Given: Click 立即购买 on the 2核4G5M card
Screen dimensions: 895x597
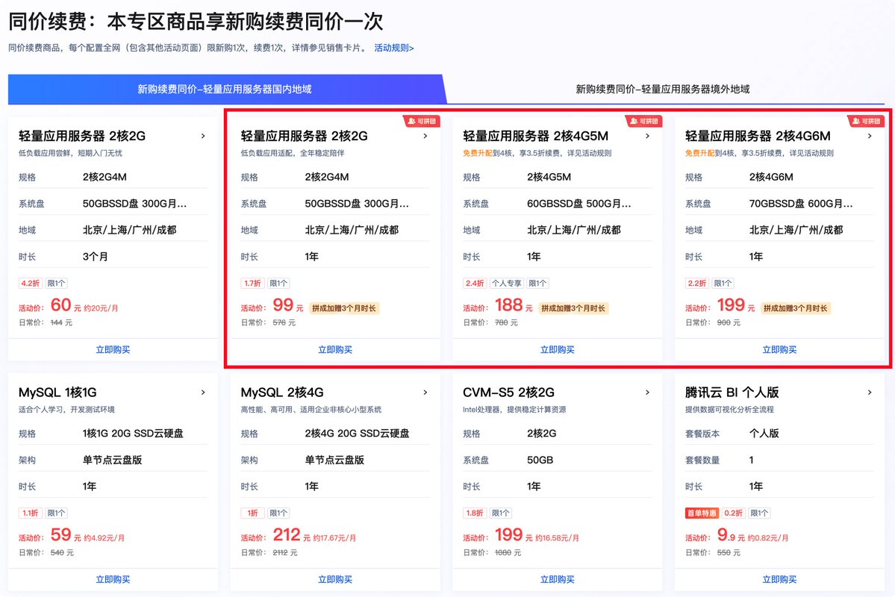Looking at the screenshot, I should 557,350.
